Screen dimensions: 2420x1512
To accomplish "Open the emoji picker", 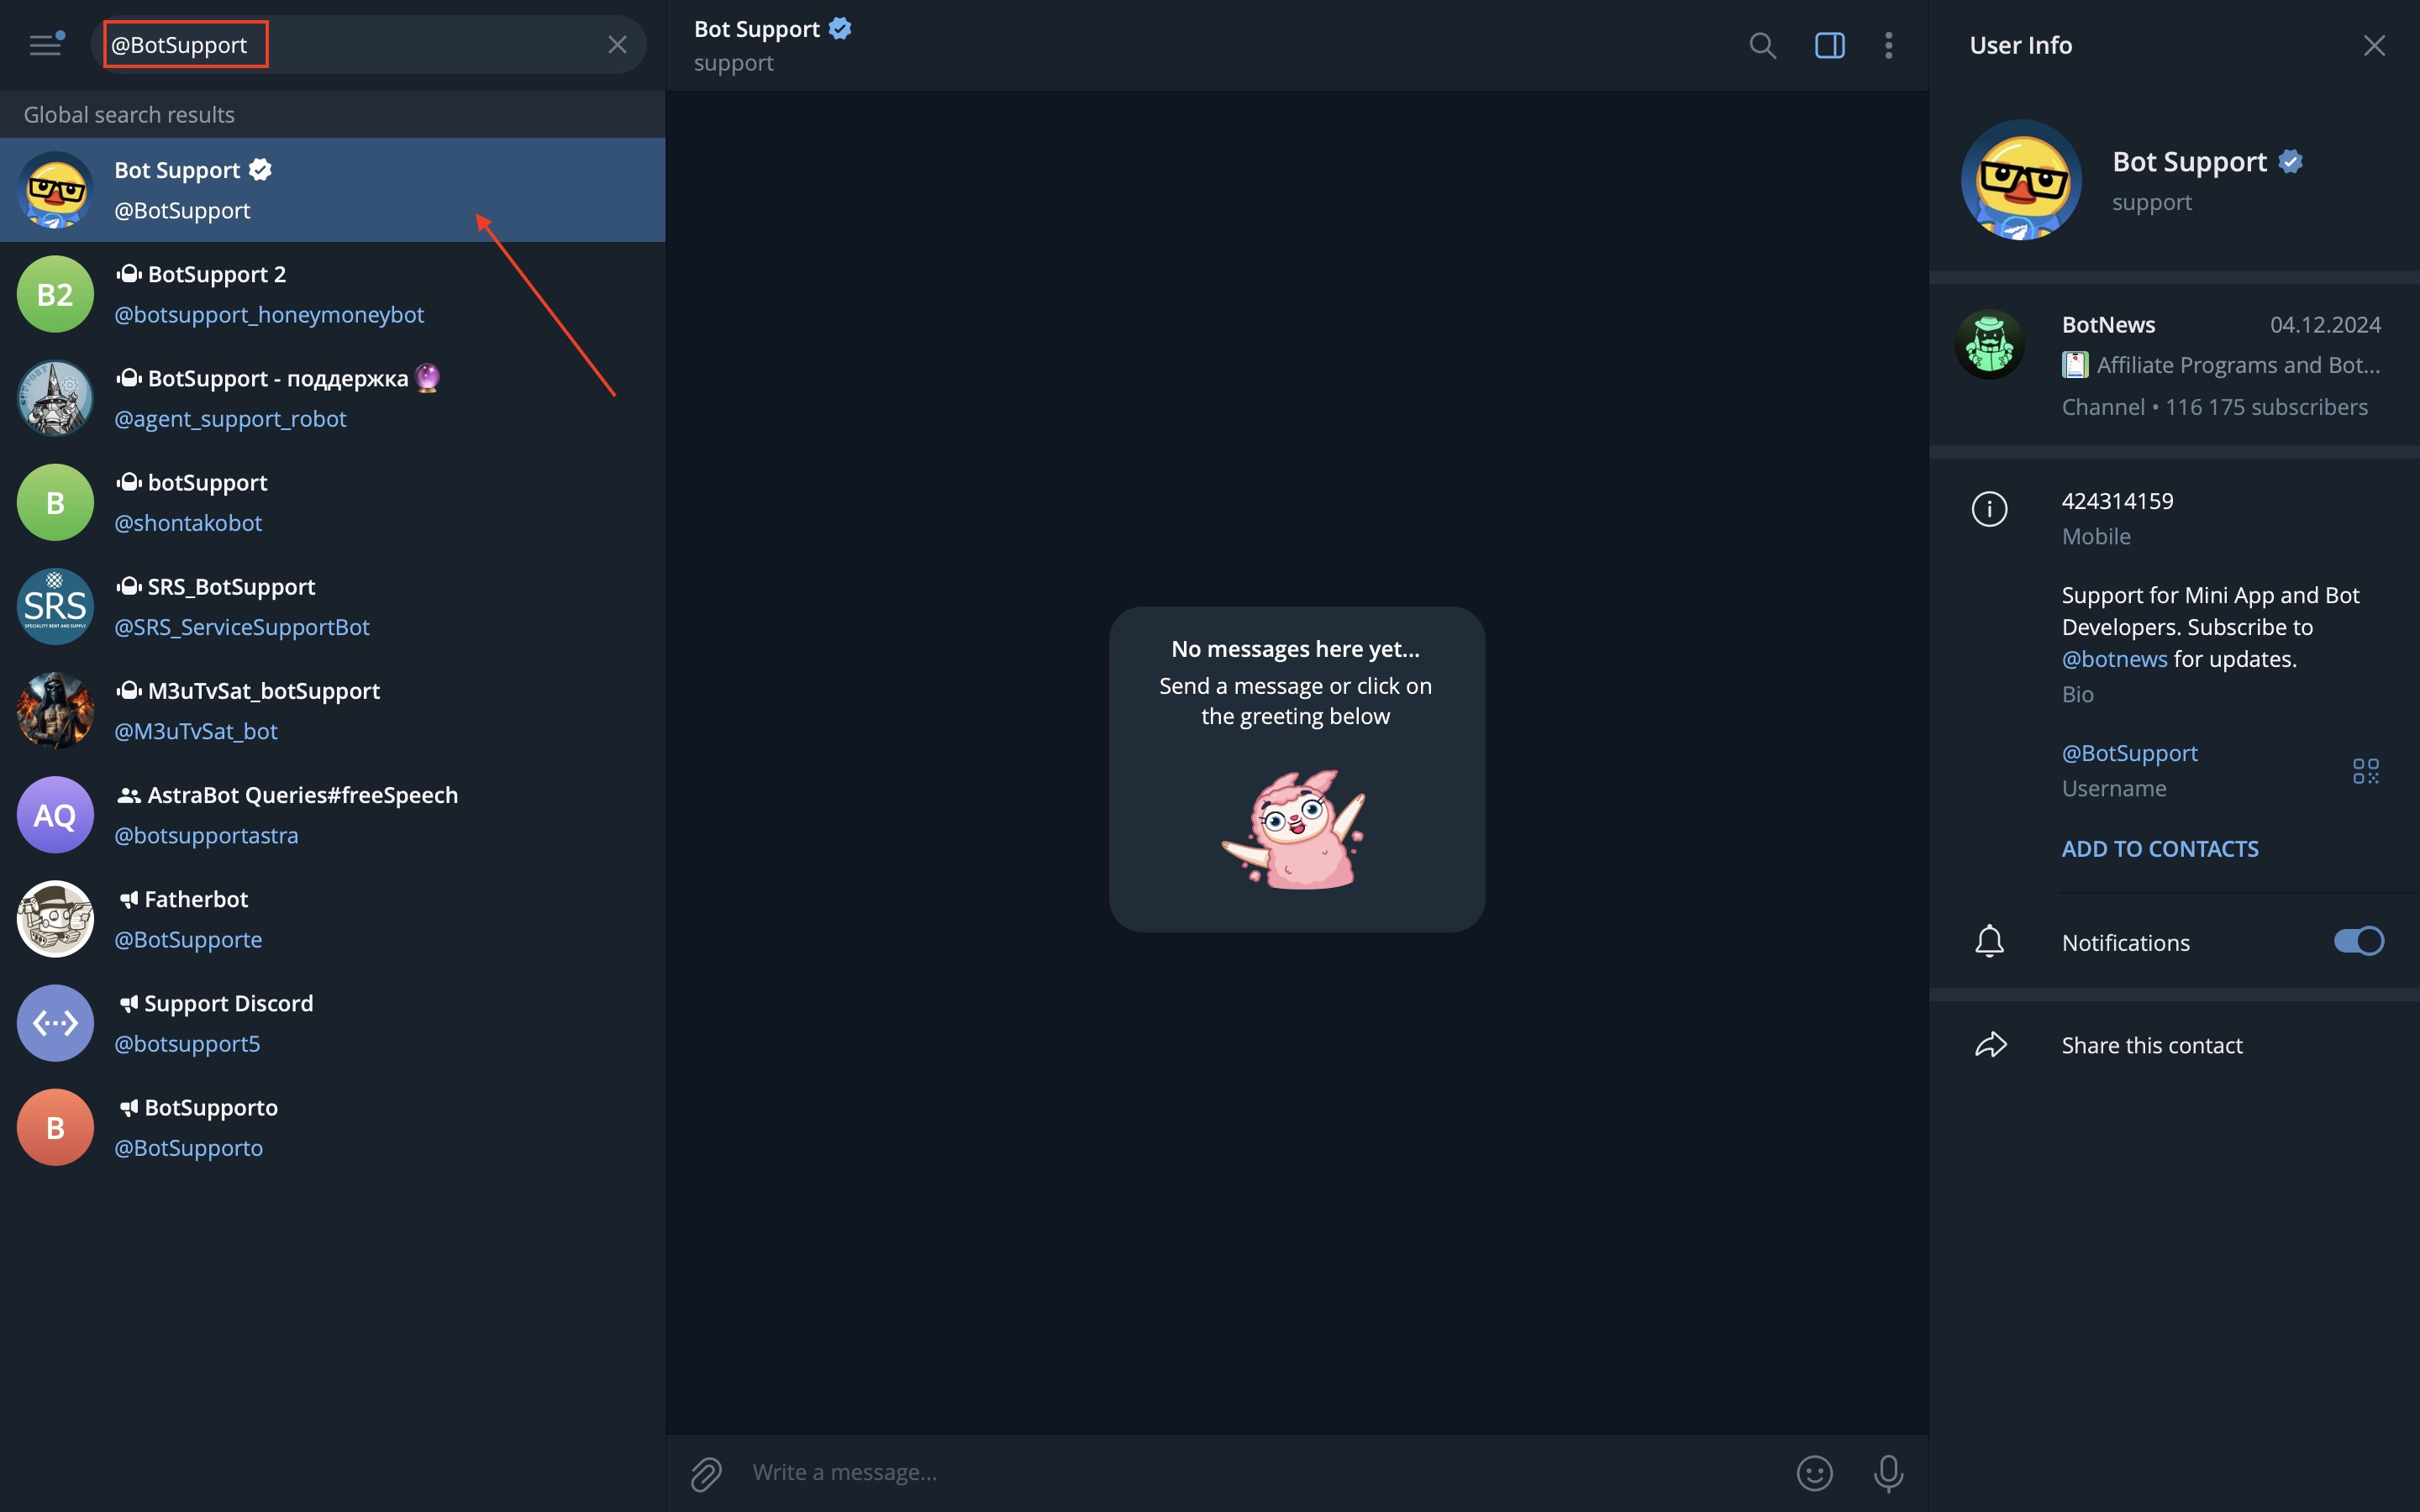I will click(1814, 1473).
